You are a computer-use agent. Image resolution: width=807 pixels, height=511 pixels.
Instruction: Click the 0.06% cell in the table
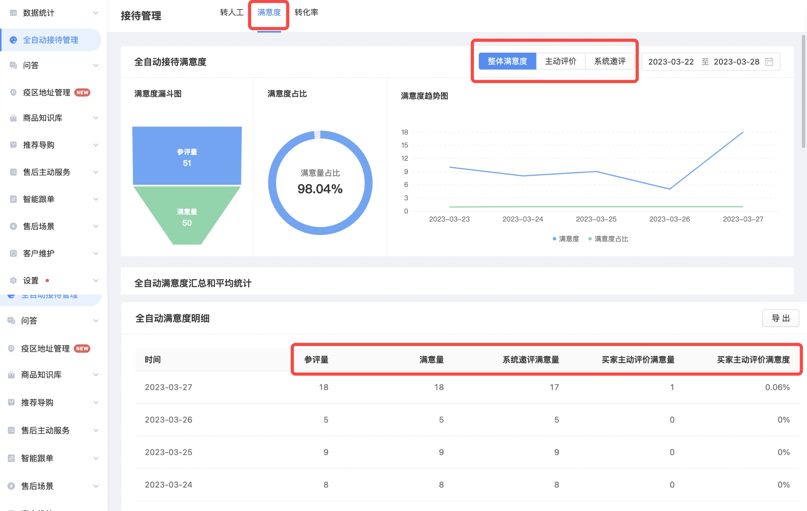click(777, 387)
